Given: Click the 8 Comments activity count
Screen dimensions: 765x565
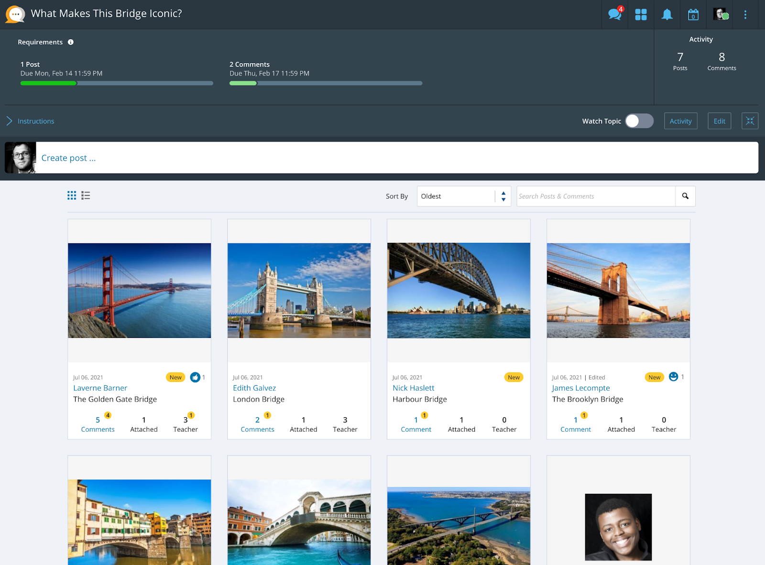Looking at the screenshot, I should point(721,61).
